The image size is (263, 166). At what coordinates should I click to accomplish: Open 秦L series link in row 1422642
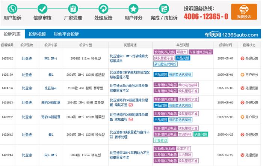tap(51, 135)
